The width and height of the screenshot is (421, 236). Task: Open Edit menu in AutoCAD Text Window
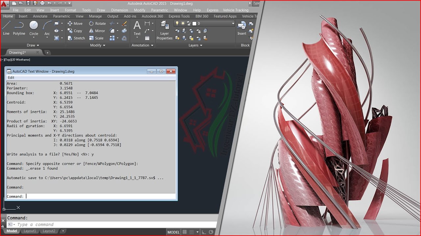(x=11, y=78)
